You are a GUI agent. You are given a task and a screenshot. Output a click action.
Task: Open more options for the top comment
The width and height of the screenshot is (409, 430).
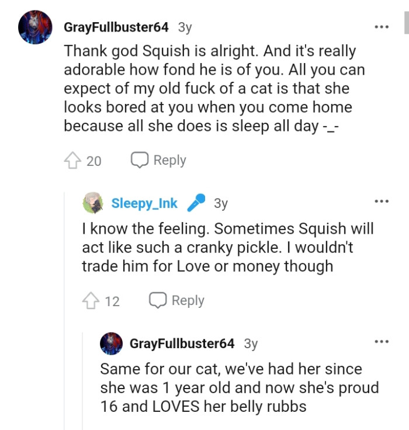pyautogui.click(x=381, y=27)
